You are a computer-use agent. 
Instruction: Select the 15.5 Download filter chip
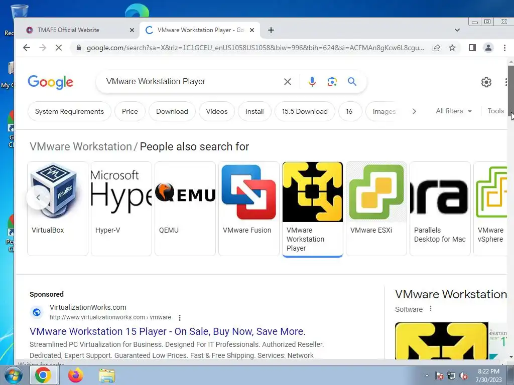tap(305, 111)
